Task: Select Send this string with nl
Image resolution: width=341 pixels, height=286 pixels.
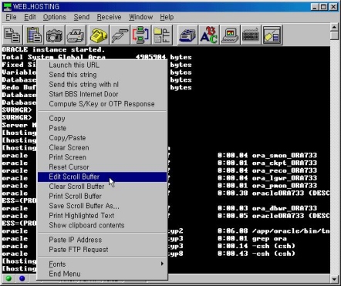Action: (102, 85)
